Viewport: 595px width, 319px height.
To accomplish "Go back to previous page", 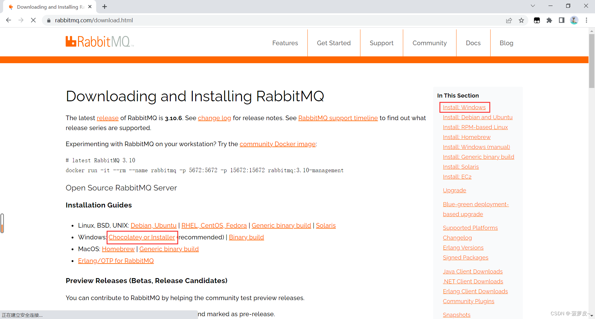I will tap(9, 20).
